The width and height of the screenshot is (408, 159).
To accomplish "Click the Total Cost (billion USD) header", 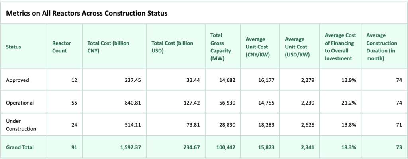I will (173, 47).
